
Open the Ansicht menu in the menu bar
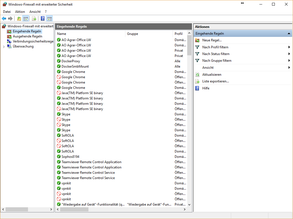pos(35,12)
